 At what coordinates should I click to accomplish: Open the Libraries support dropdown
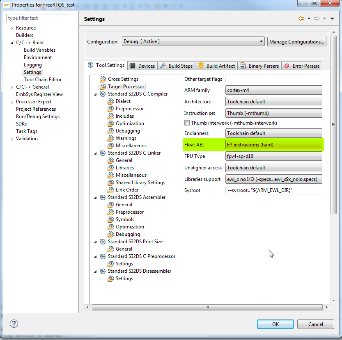point(273,179)
